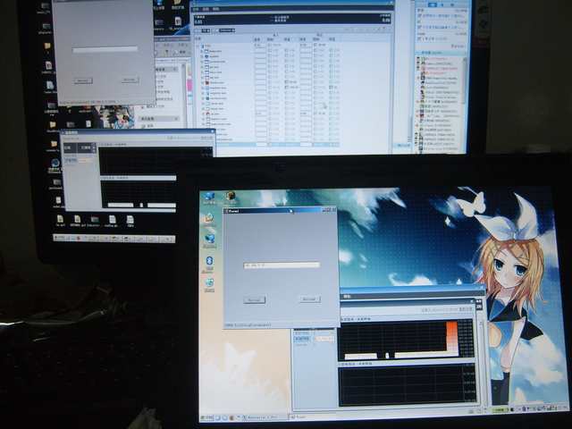Image resolution: width=572 pixels, height=429 pixels.
Task: Open the round blue browser icon on the upper desktop's left edge
Action: coord(55,164)
